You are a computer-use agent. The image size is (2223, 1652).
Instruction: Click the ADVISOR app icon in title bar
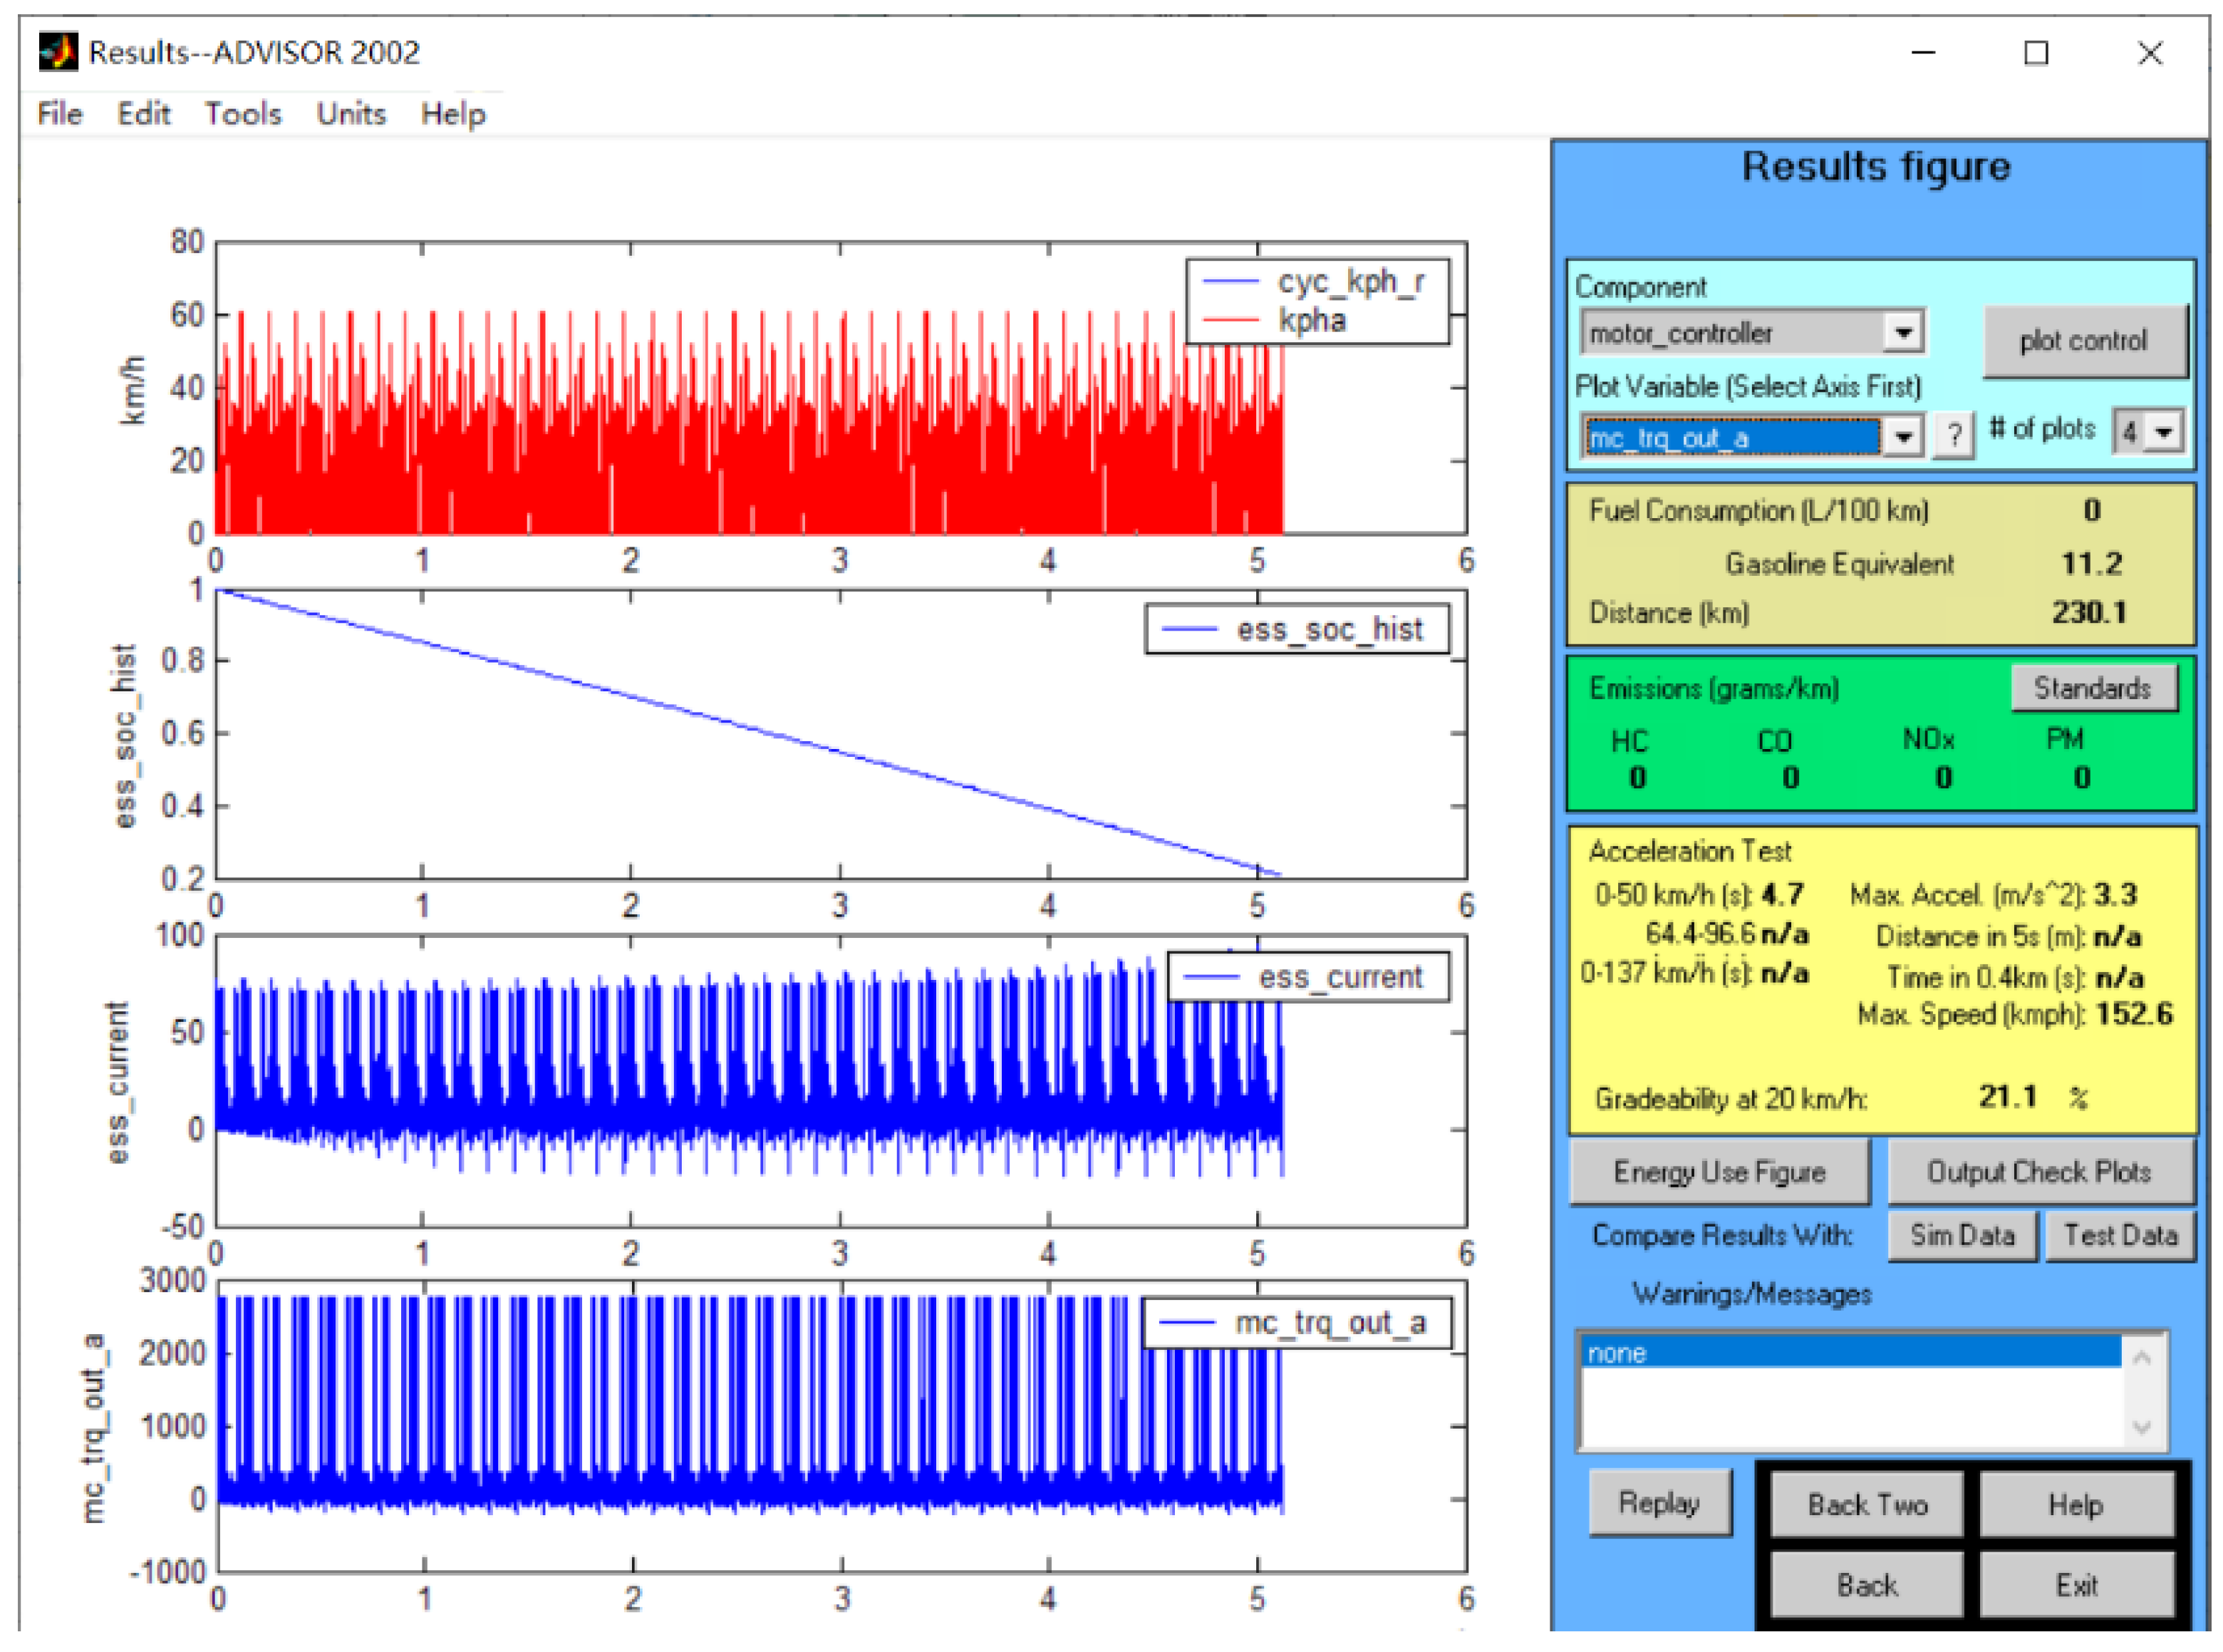tap(57, 51)
